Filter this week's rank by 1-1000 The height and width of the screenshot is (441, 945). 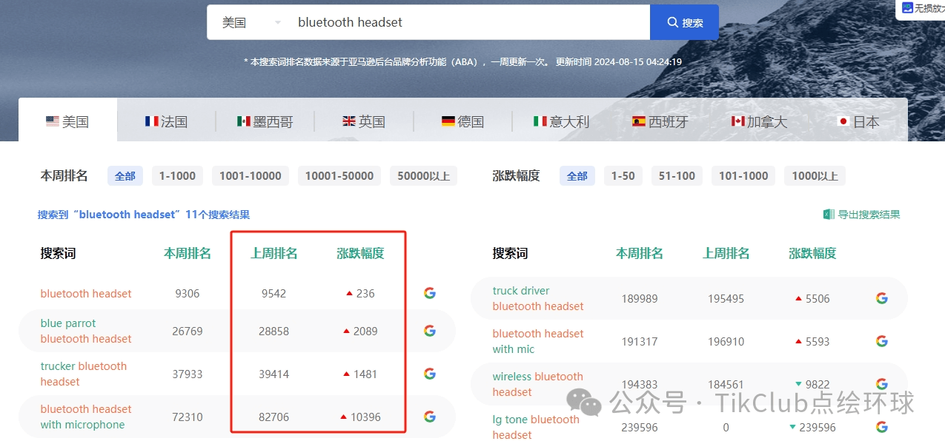pos(177,176)
